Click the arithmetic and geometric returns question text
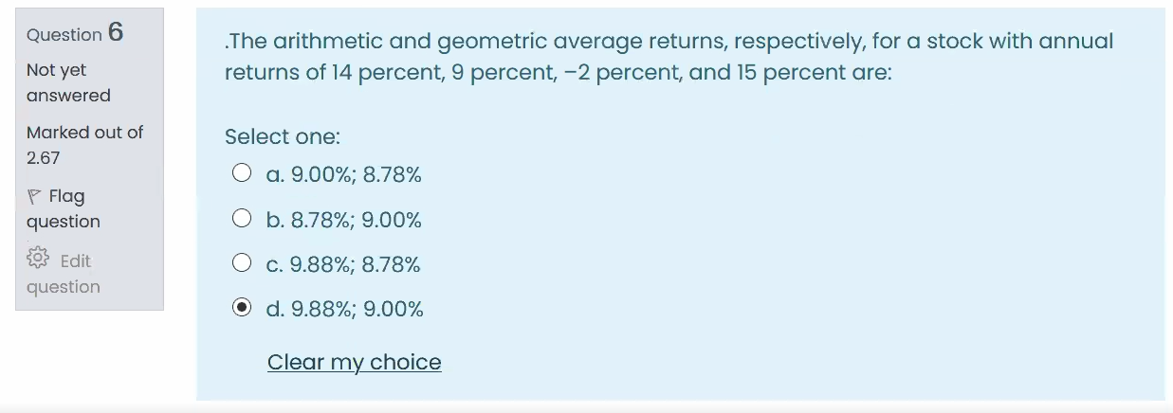The height and width of the screenshot is (413, 1173). [669, 57]
